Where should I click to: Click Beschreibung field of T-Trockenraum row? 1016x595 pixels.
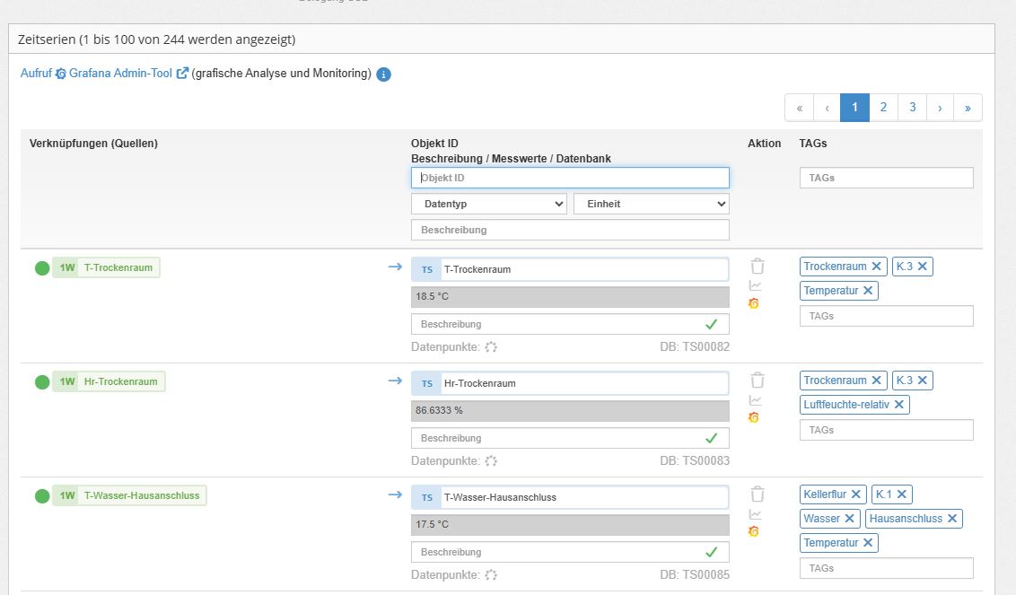click(x=570, y=324)
